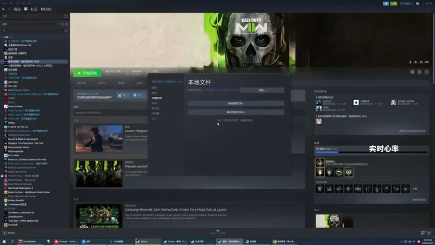Click the achievements progress bar
Image resolution: width=435 pixels, height=245 pixels.
pyautogui.click(x=371, y=152)
